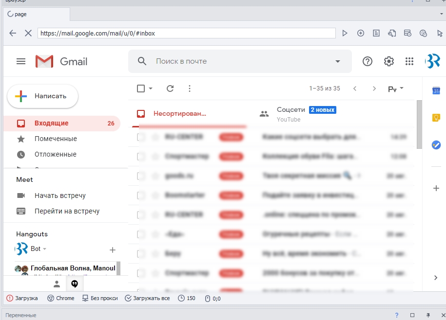Select the goods.ru email checkbox
Viewport: 446px width, 320px height.
[141, 176]
